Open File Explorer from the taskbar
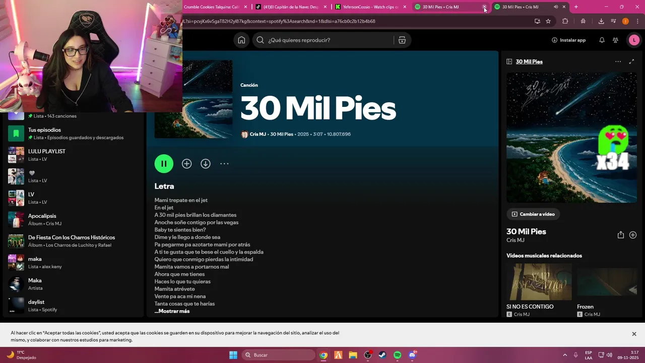The image size is (645, 363). click(x=353, y=355)
